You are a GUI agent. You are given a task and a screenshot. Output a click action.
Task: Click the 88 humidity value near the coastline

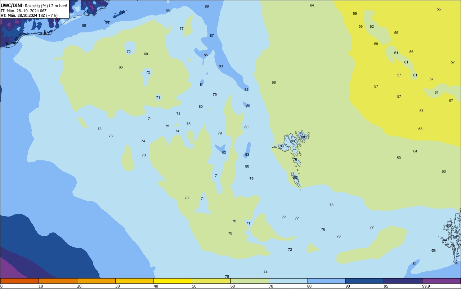tap(84, 26)
